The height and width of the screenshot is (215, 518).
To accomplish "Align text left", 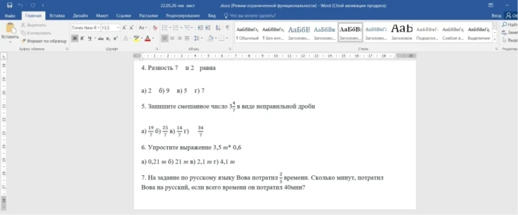I will coord(164,39).
